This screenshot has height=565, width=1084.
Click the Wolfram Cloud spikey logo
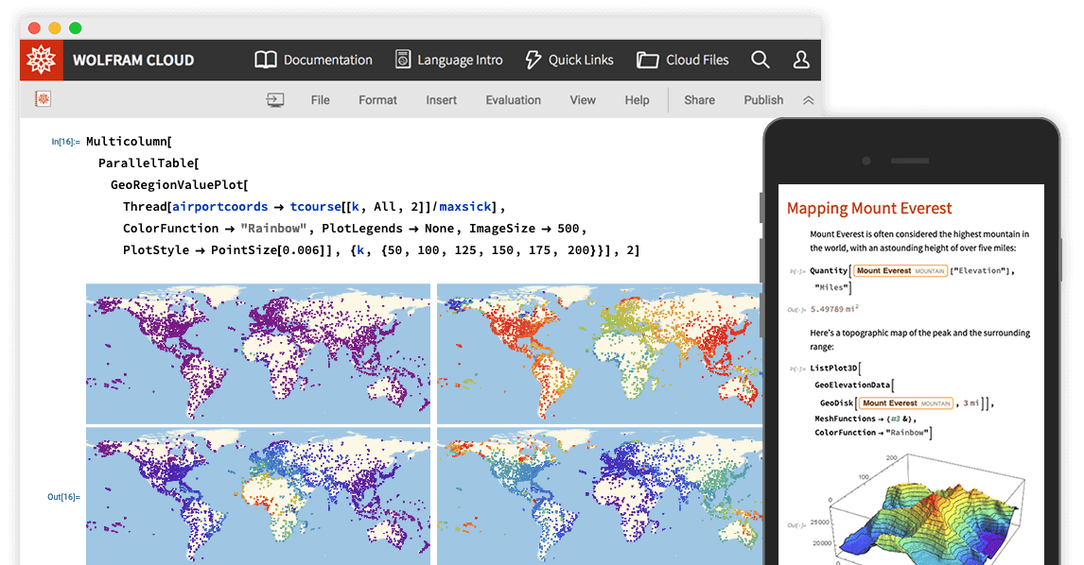tap(42, 60)
